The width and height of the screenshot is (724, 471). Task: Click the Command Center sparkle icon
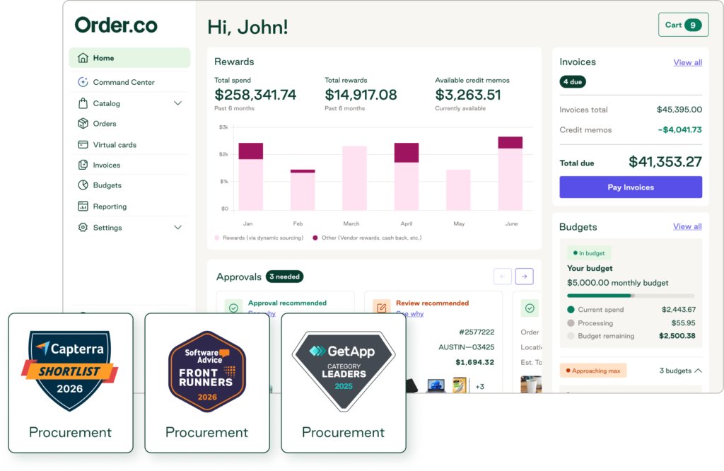[83, 82]
